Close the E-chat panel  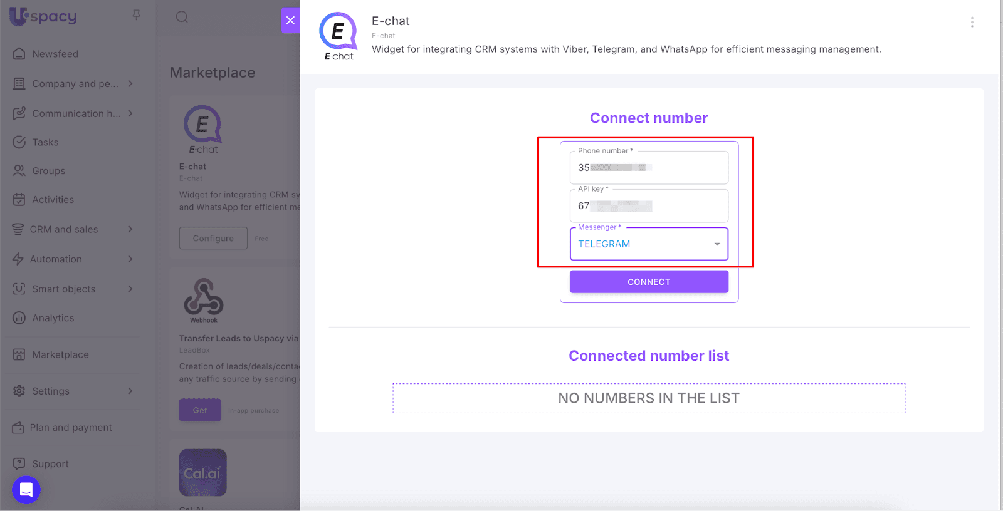tap(290, 20)
